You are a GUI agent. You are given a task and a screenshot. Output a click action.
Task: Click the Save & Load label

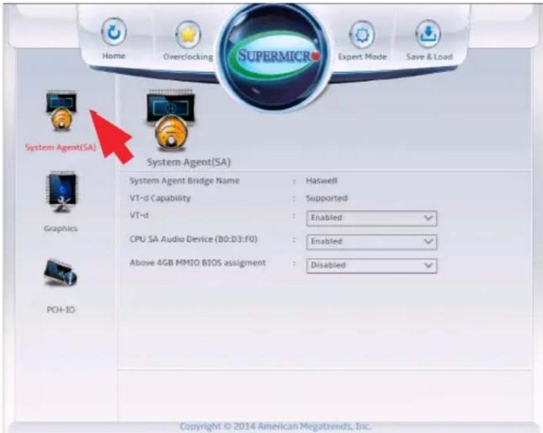coord(429,57)
